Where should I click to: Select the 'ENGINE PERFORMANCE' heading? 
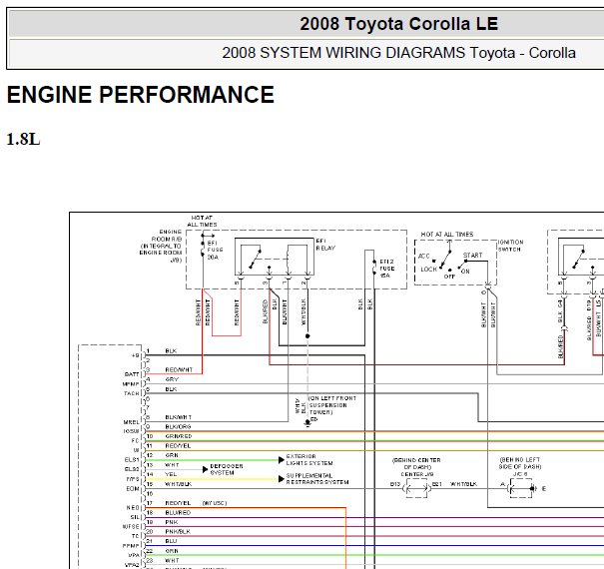[x=140, y=95]
